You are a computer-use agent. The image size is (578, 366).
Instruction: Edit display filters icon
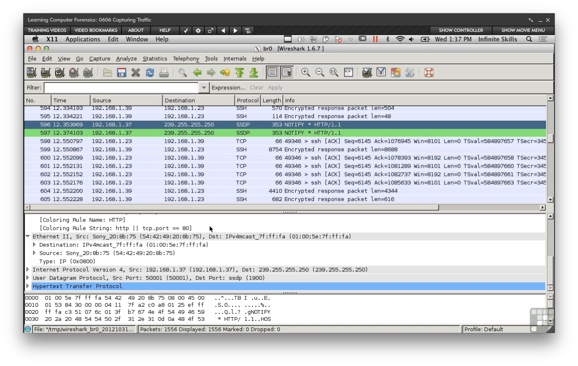pyautogui.click(x=381, y=72)
